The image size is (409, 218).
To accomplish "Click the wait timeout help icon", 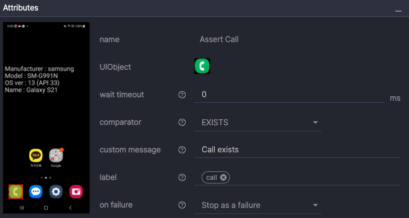I will pos(182,95).
